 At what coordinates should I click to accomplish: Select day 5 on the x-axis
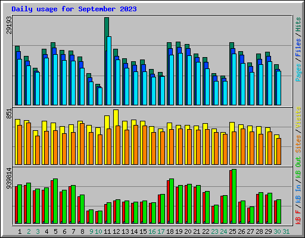tap(55, 231)
